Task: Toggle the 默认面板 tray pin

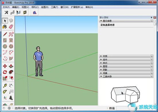Action: click(151, 17)
